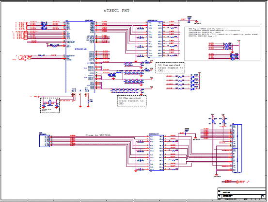Click the eTSEC1 PHY sheet title
This screenshot has height=202, width=268.
(x=117, y=11)
